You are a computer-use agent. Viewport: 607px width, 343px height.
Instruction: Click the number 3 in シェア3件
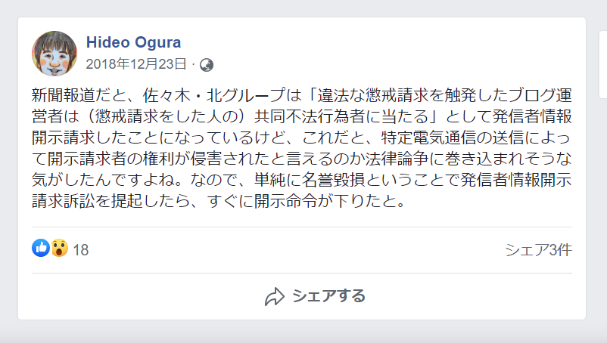pos(551,249)
